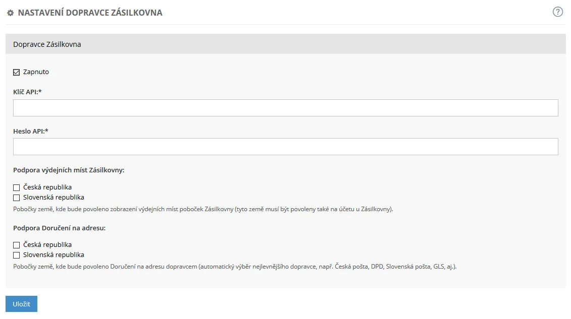571x319 pixels.
Task: Enable Slovenská republika checkbox for výdejních míst
Action: point(16,198)
